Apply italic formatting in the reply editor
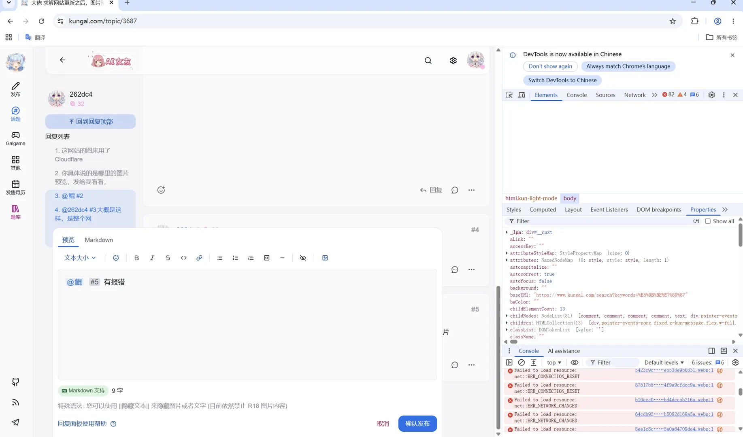The height and width of the screenshot is (437, 743). click(152, 258)
